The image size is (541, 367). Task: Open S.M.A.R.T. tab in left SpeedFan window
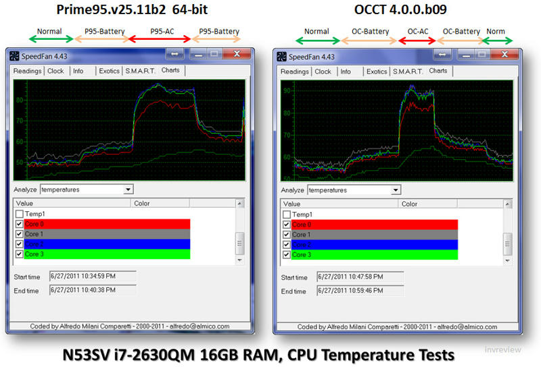(140, 71)
